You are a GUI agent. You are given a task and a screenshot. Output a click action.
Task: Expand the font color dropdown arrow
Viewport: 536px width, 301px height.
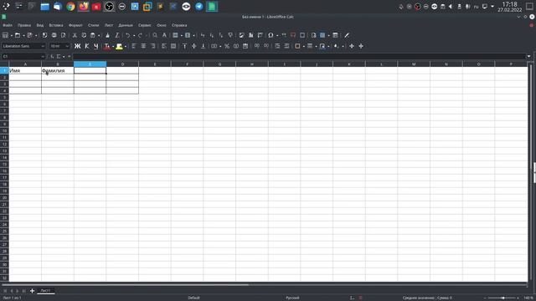[113, 47]
